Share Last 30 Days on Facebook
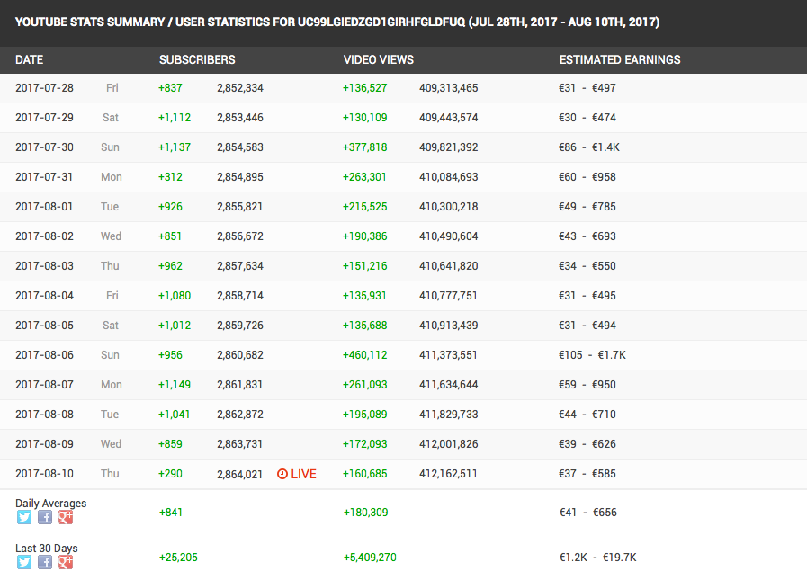 [x=45, y=561]
